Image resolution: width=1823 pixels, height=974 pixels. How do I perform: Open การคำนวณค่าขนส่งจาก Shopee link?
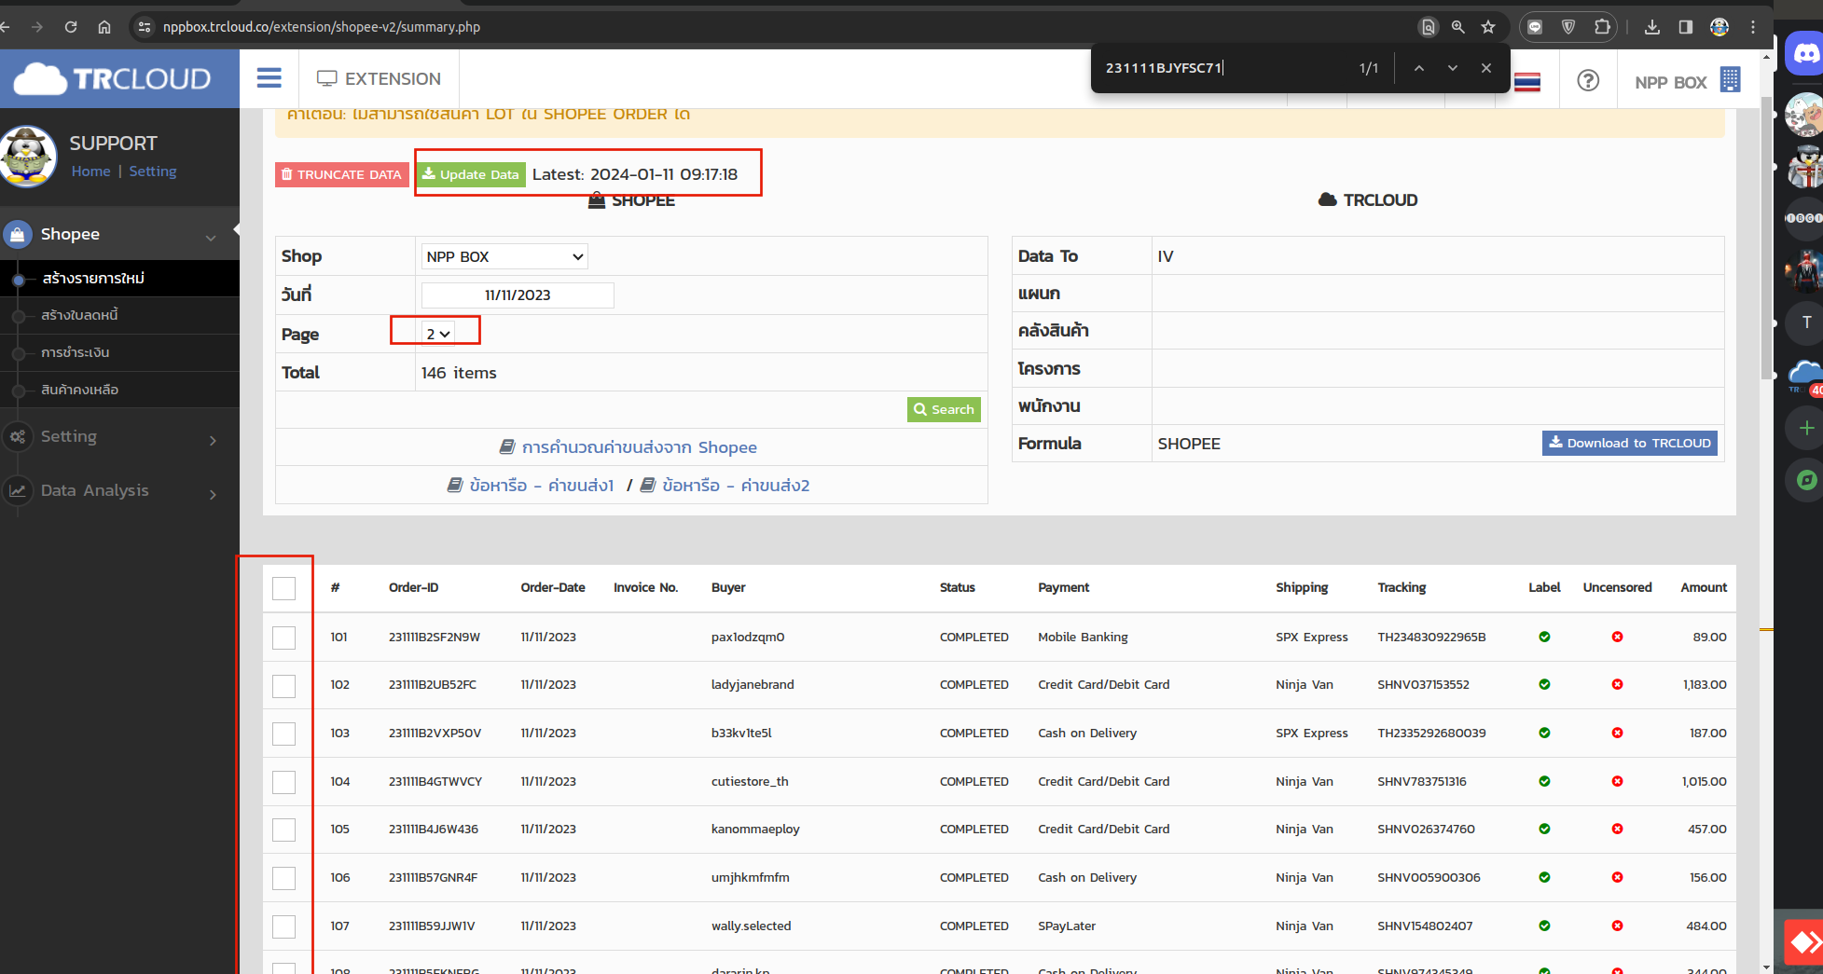coord(628,447)
